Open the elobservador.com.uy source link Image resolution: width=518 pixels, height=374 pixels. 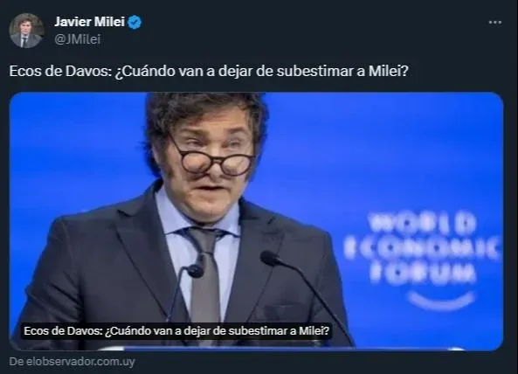point(72,362)
